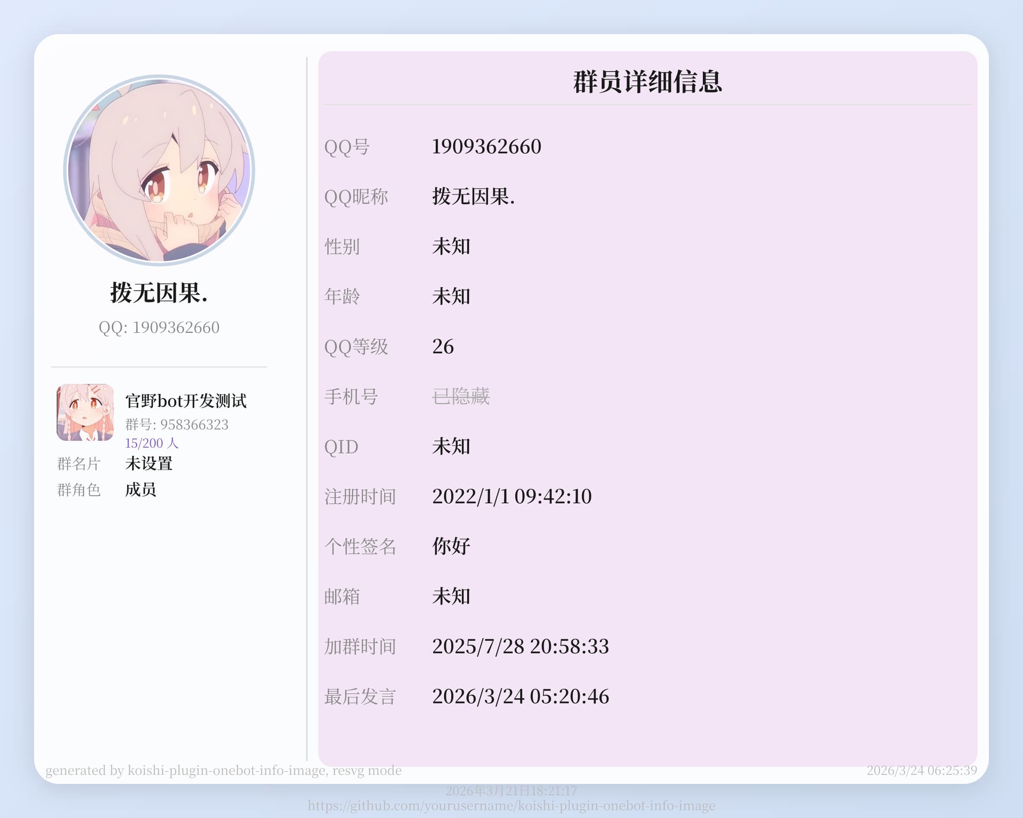
Task: Click the QQ level value 26
Action: 443,347
